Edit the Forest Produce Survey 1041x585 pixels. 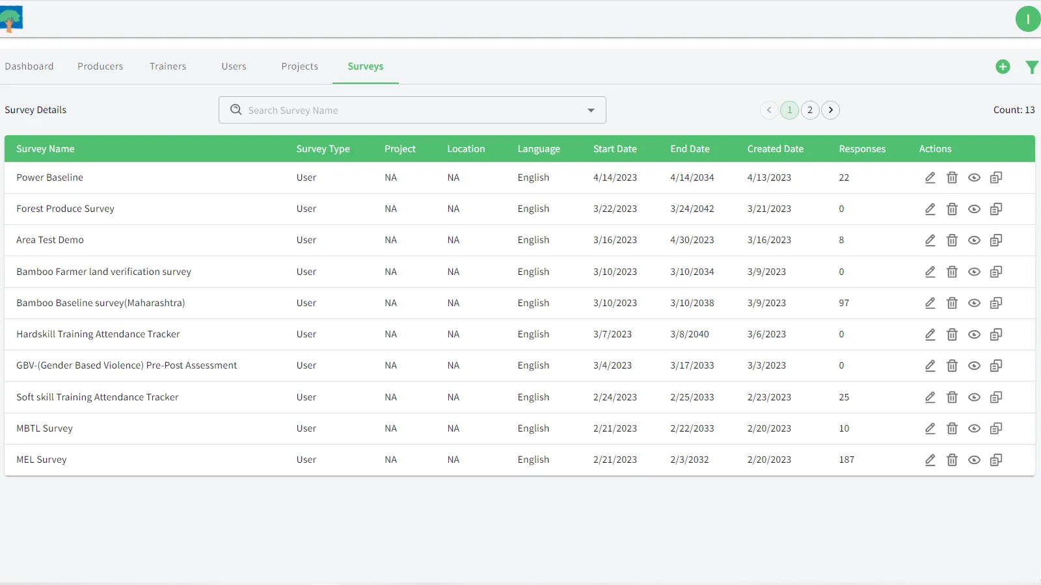(x=930, y=209)
